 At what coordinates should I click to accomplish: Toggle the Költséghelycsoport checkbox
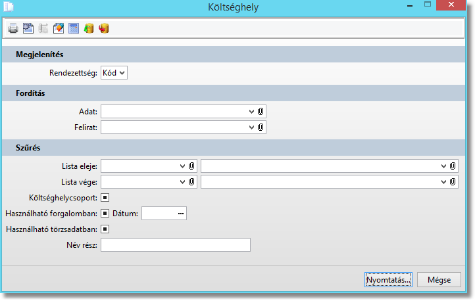(105, 198)
